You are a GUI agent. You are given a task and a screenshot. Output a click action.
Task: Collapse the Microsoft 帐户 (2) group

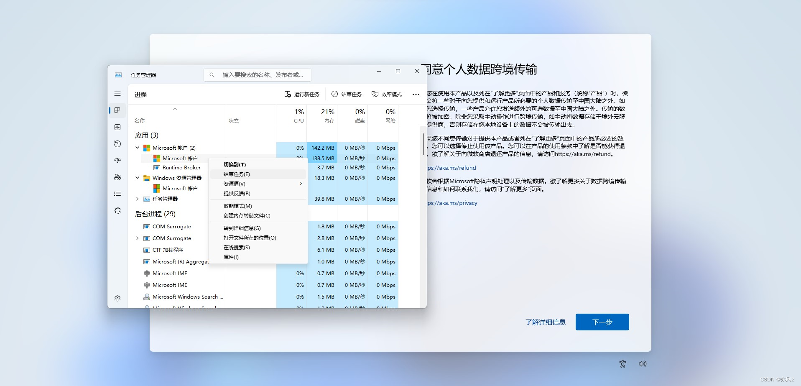tap(137, 148)
